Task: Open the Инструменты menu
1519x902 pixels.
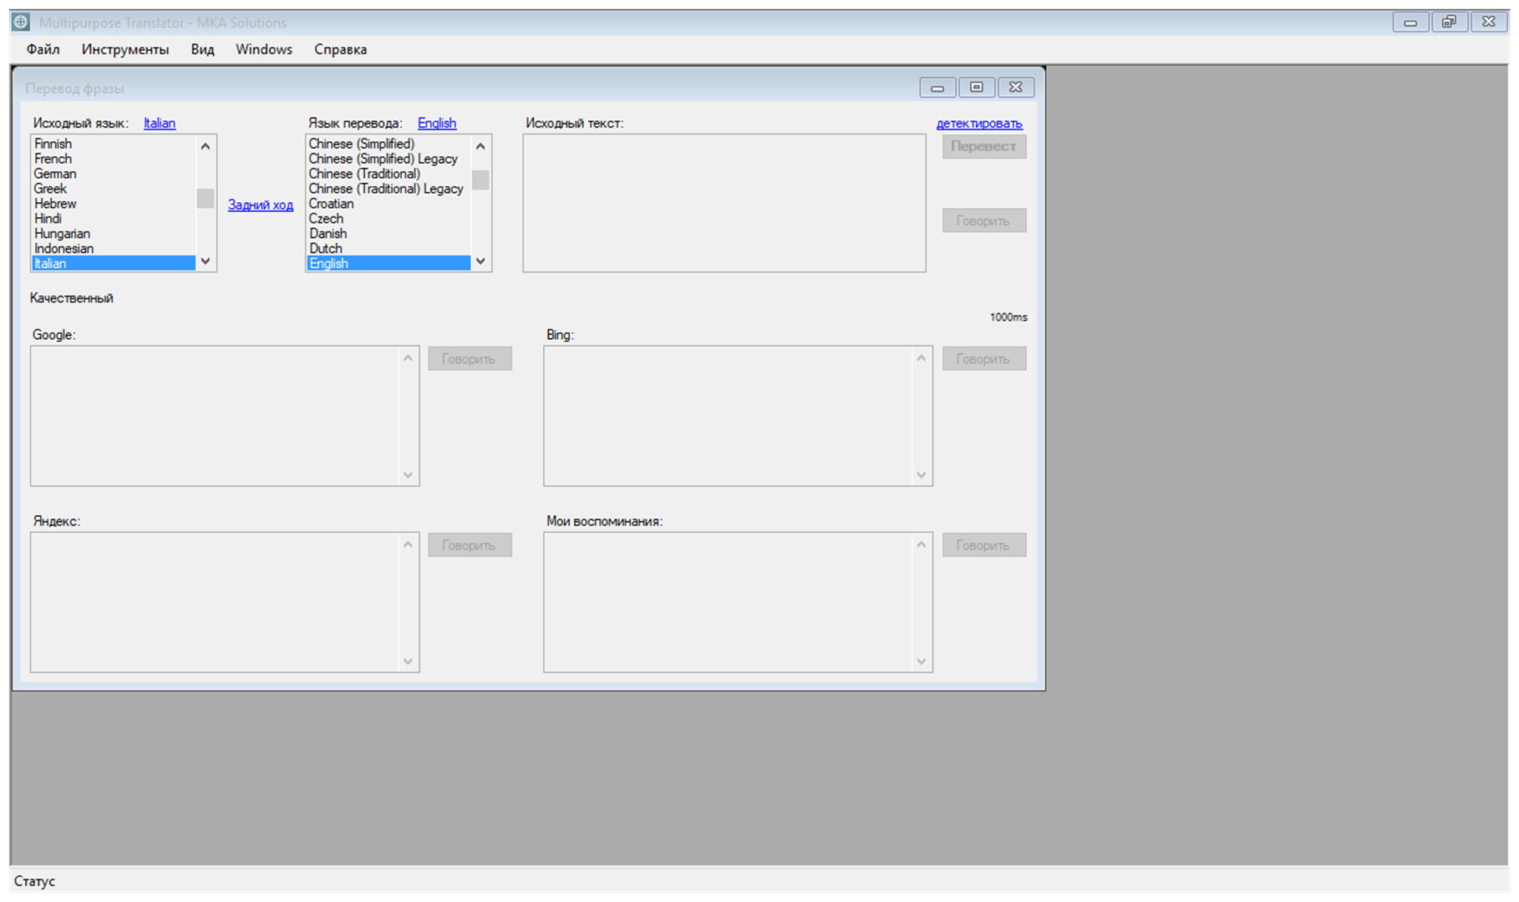Action: tap(125, 49)
